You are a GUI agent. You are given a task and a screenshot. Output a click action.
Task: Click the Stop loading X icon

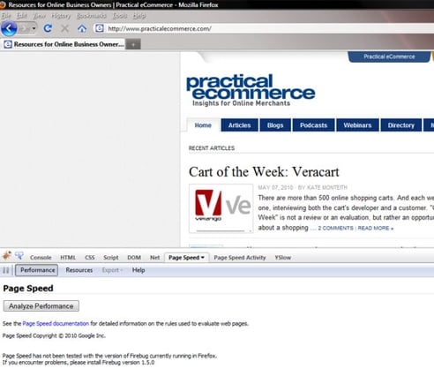pyautogui.click(x=64, y=28)
